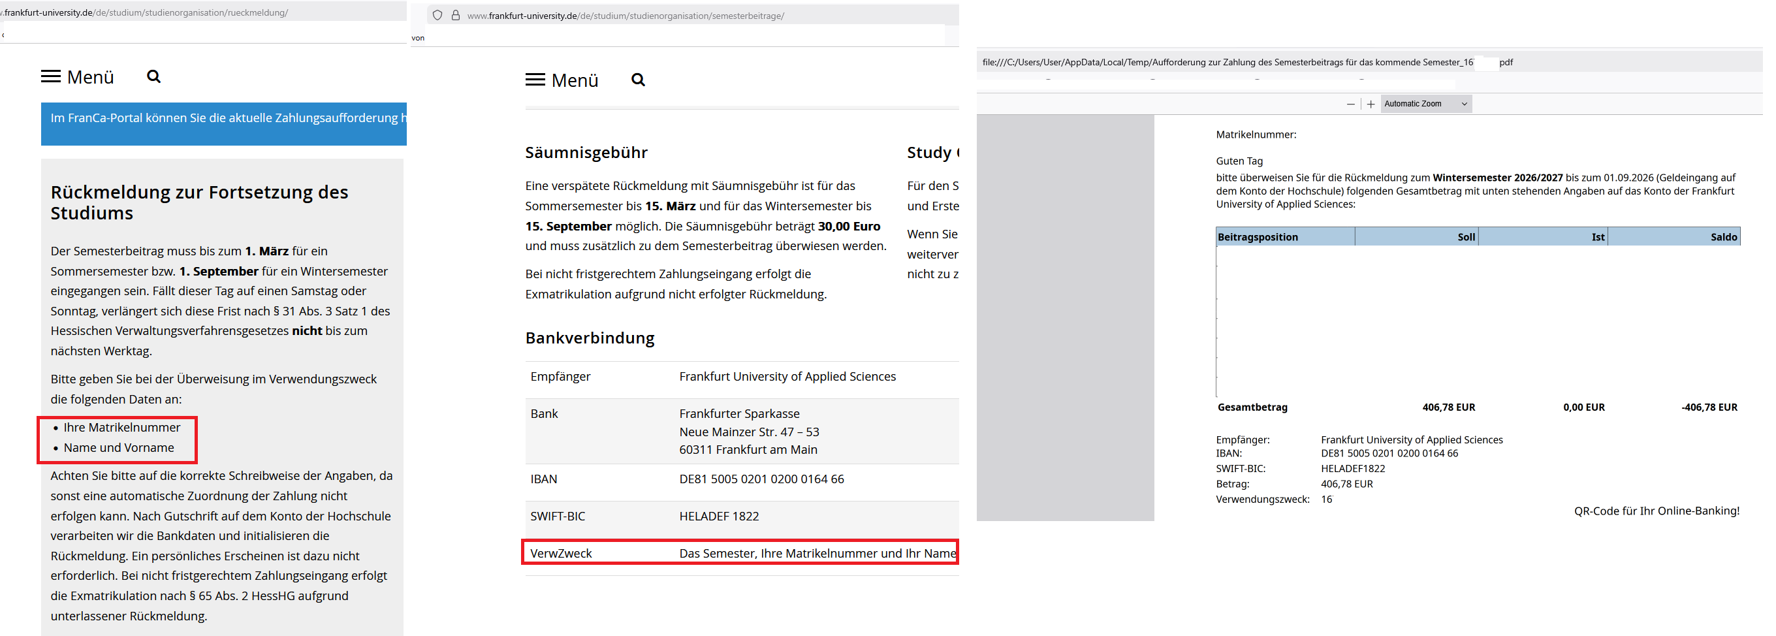Zoom in with the PDF plus button
1776x636 pixels.
tap(1371, 104)
